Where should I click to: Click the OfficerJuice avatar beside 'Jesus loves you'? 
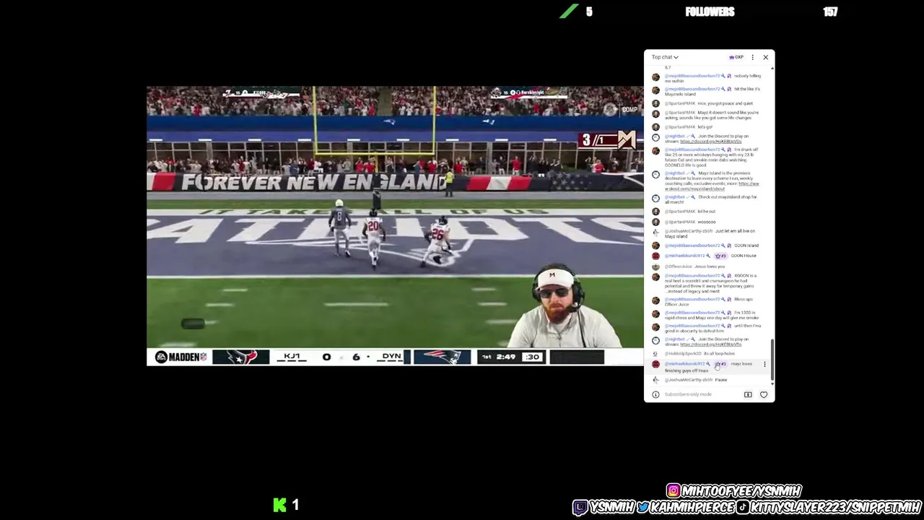point(655,266)
